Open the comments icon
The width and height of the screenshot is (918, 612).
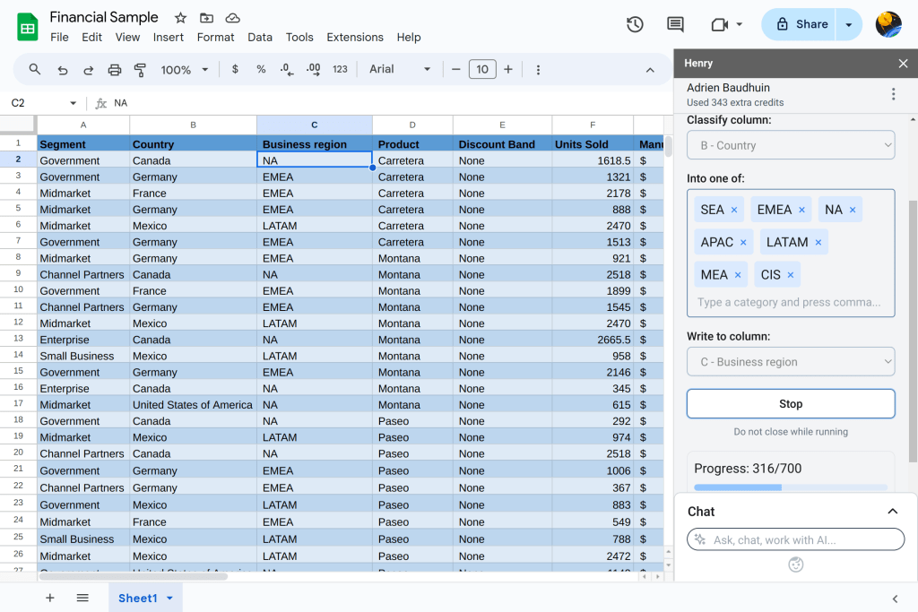[675, 24]
